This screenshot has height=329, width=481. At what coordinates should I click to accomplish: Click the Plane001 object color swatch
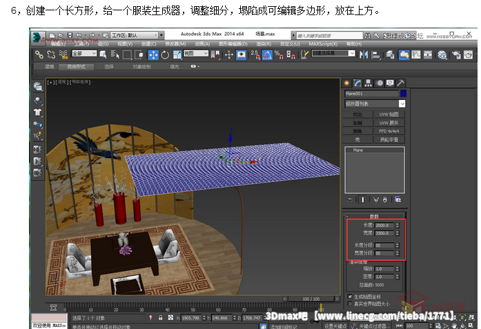point(403,94)
